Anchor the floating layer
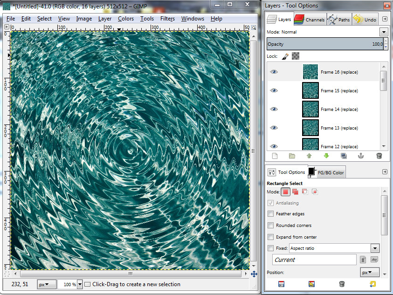Viewport: 393px width, 295px height. pos(361,156)
